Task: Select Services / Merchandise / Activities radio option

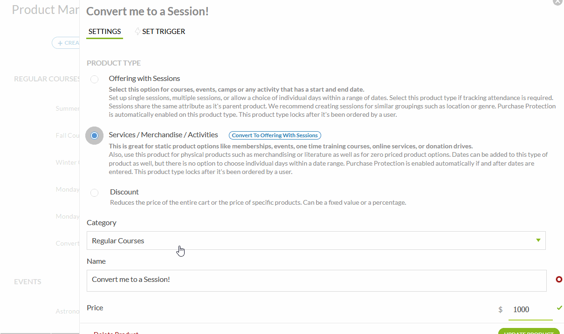Action: tap(95, 136)
